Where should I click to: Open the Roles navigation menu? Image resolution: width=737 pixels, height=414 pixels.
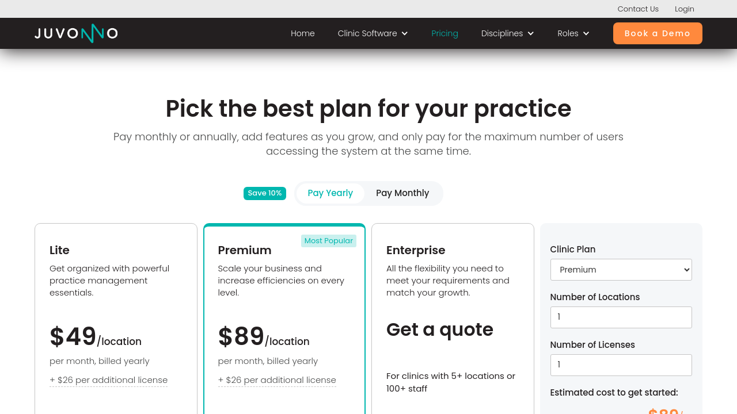pyautogui.click(x=568, y=33)
